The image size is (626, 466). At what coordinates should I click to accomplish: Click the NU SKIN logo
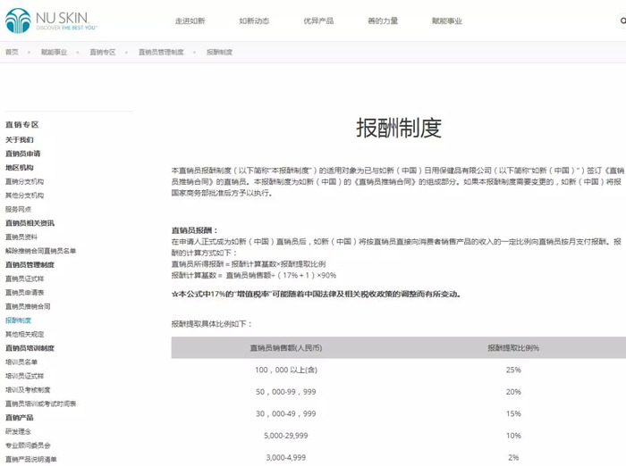[51, 21]
